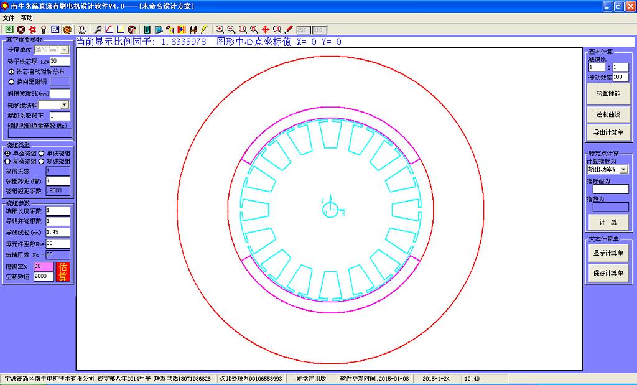The width and height of the screenshot is (637, 385).
Task: Open the 文件 menu
Action: pyautogui.click(x=8, y=18)
